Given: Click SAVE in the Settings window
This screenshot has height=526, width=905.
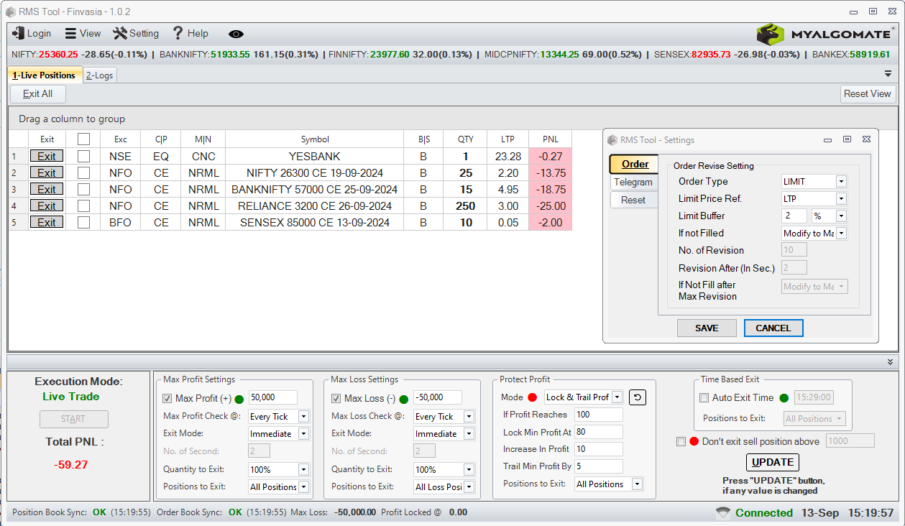Looking at the screenshot, I should (707, 328).
